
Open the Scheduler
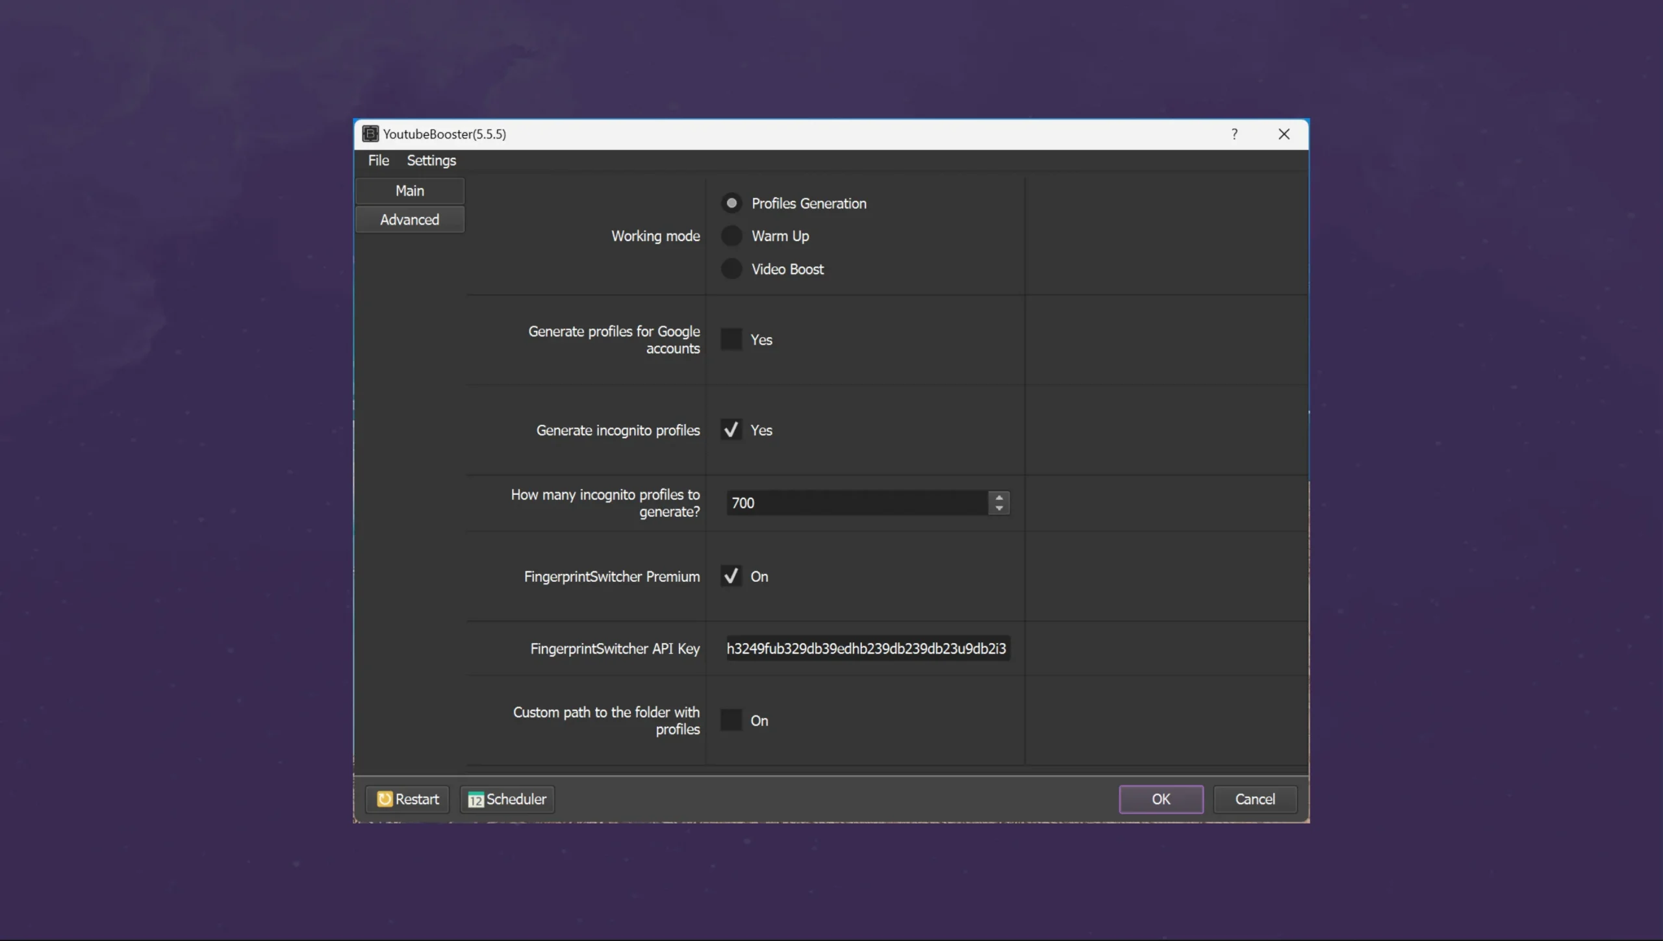507,799
